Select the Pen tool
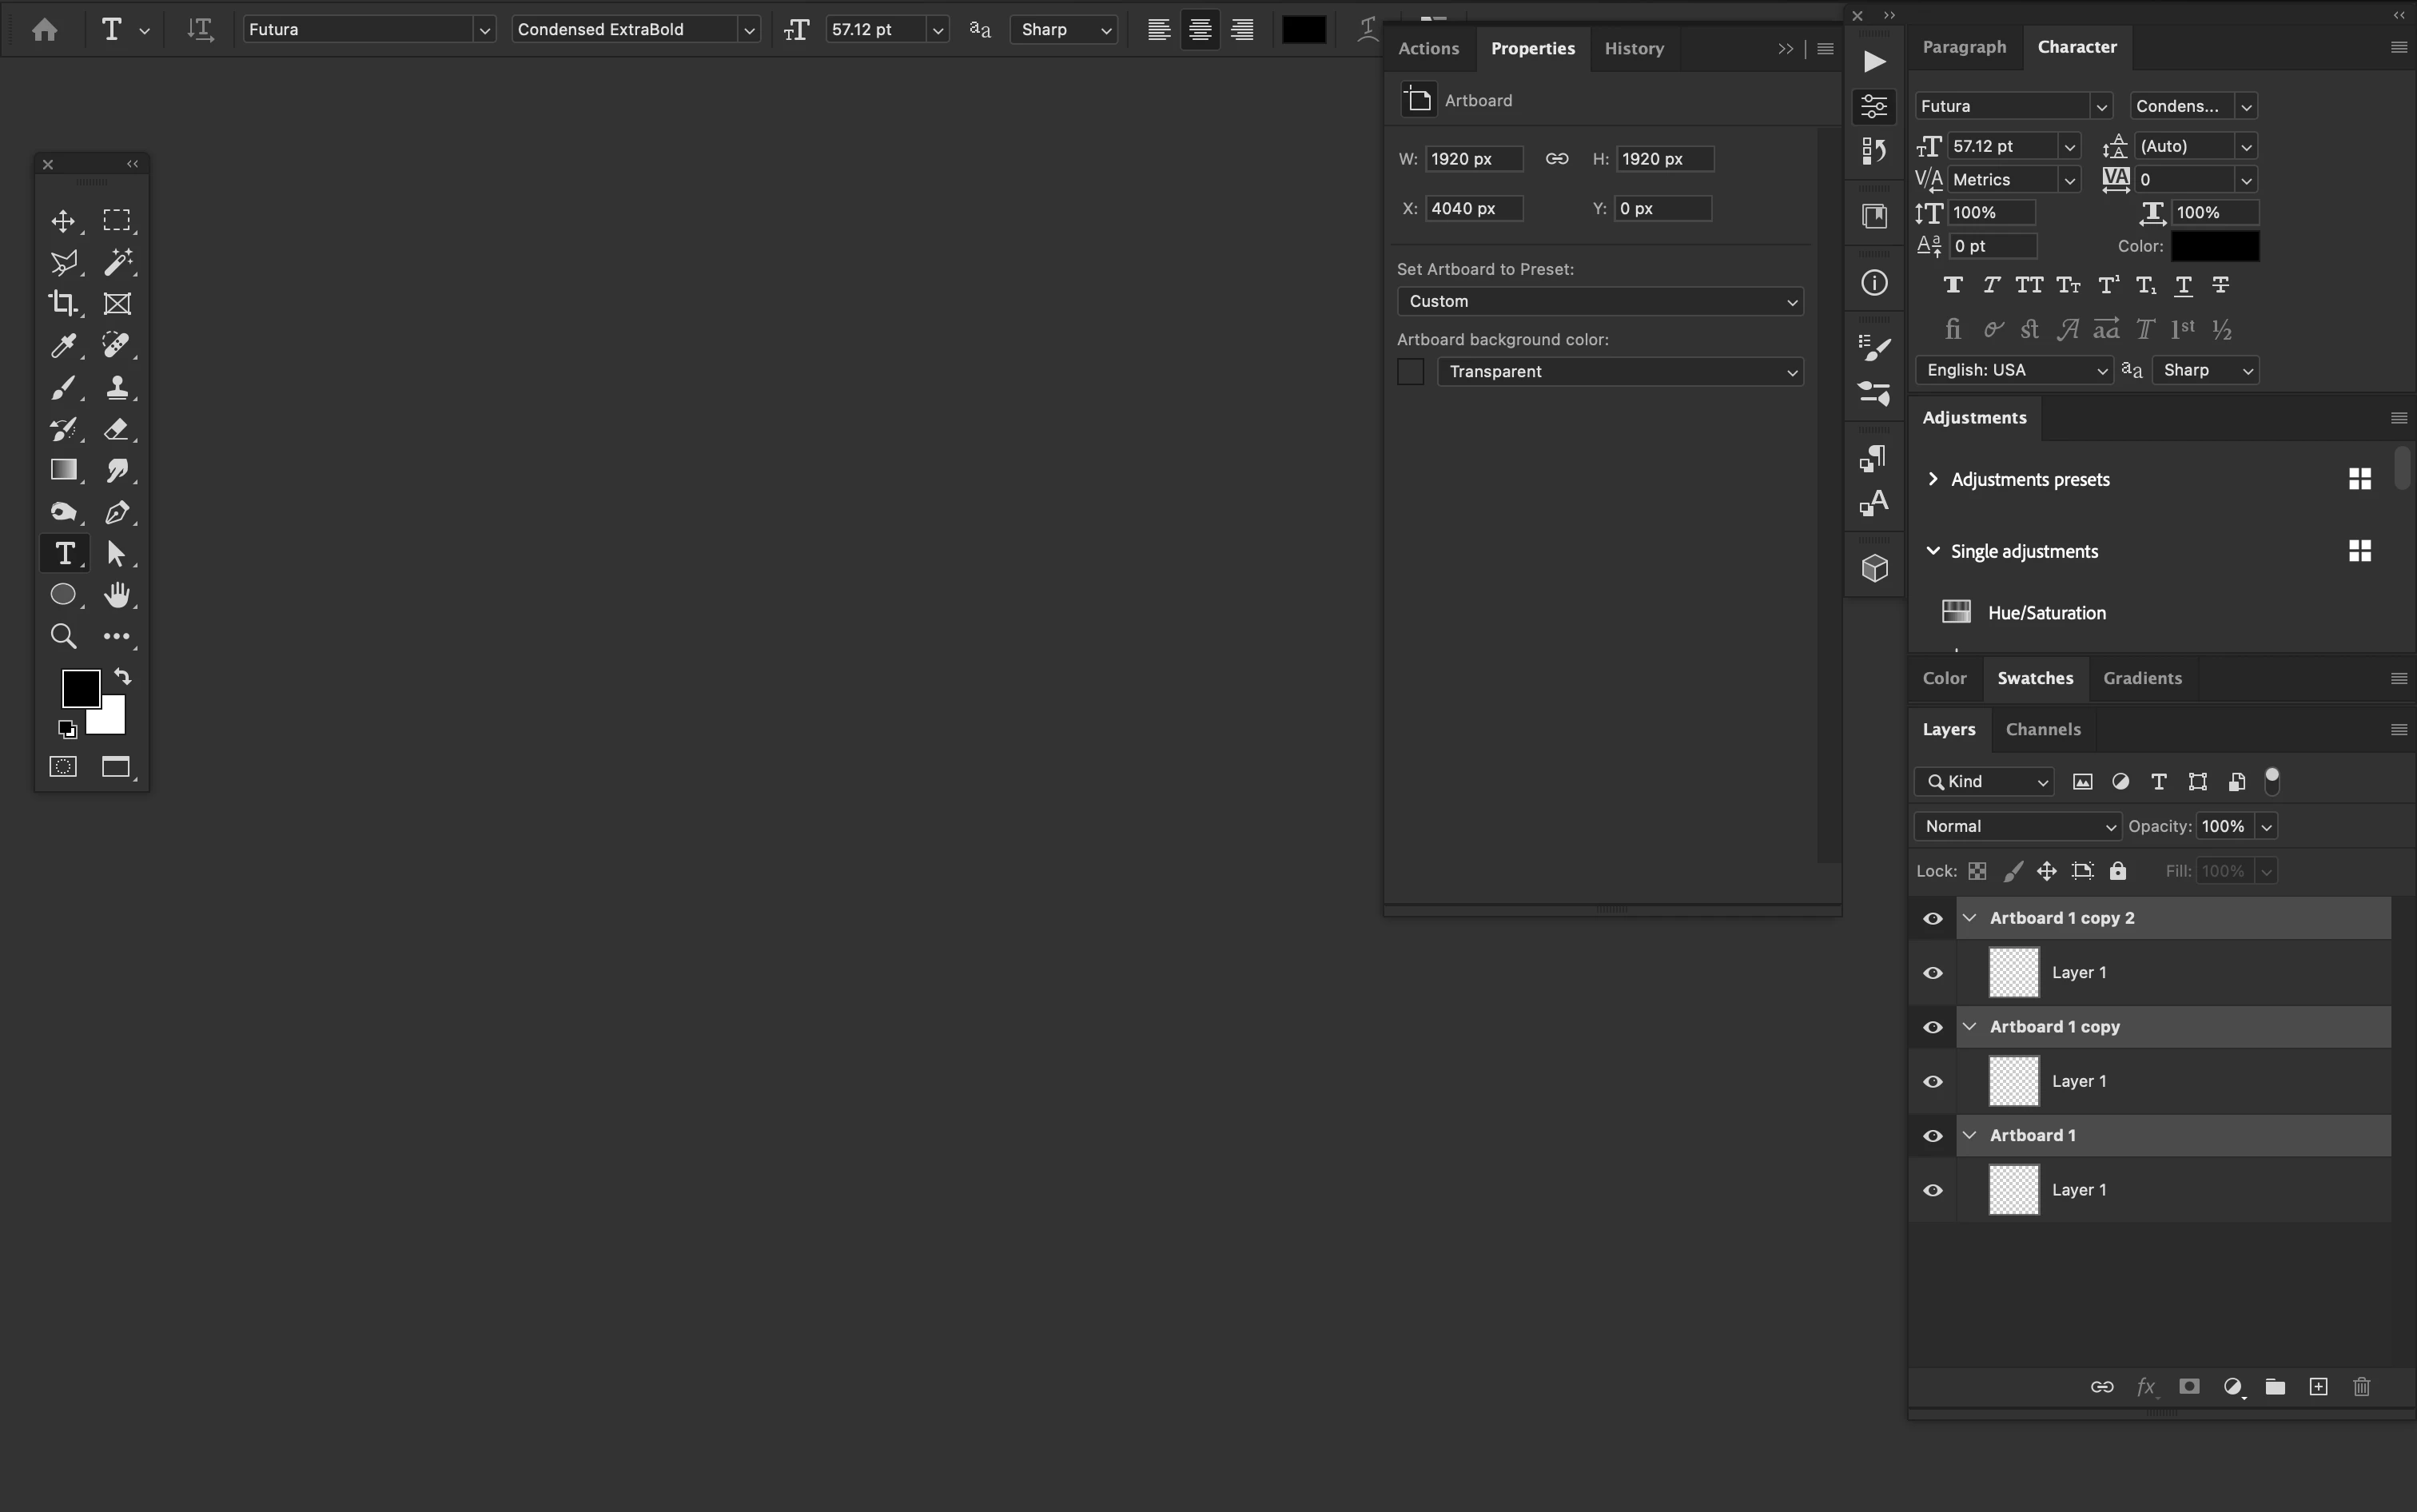 pos(116,512)
